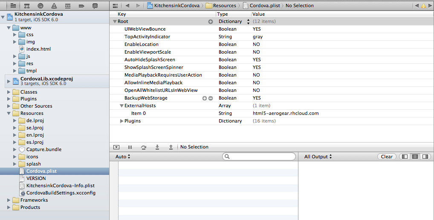Image resolution: width=434 pixels, height=220 pixels.
Task: Hide the debug area toggle icon
Action: [x=116, y=147]
